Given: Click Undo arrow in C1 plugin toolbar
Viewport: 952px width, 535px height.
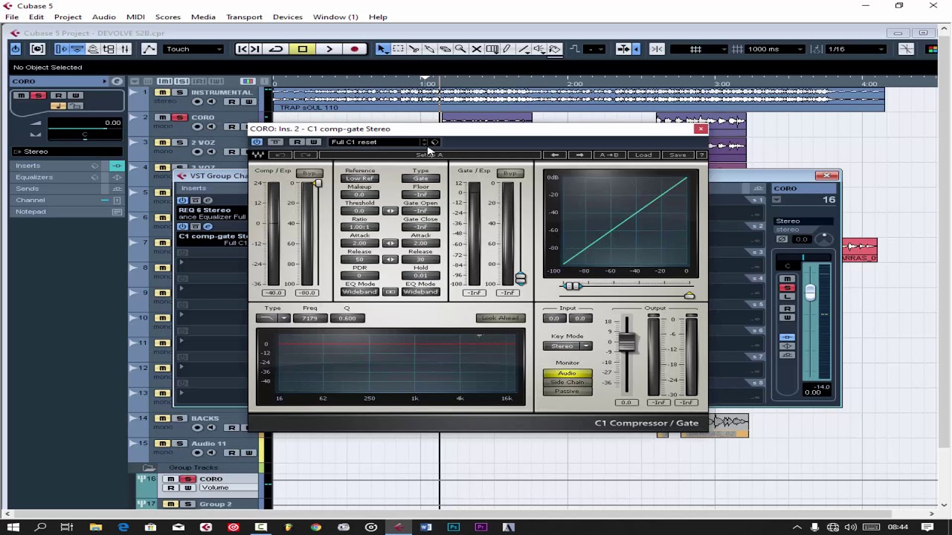Looking at the screenshot, I should click(280, 155).
